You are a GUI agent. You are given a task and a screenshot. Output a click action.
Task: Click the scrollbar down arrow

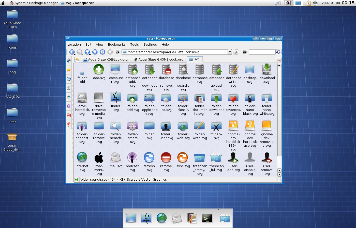point(279,175)
